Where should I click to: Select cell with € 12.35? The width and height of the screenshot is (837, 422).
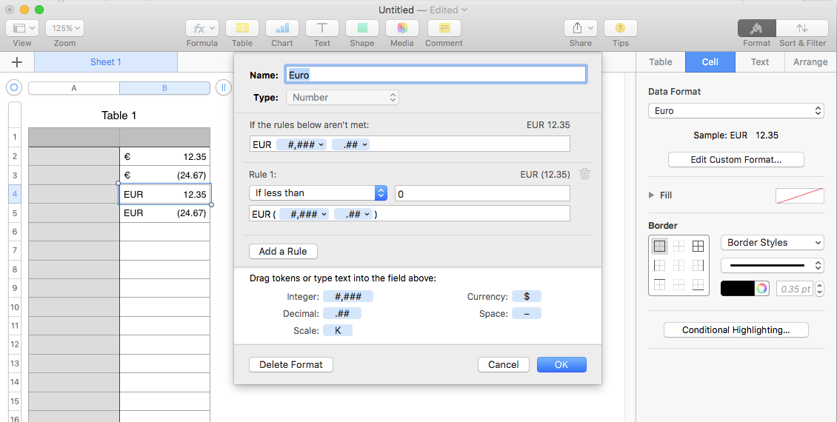point(164,156)
